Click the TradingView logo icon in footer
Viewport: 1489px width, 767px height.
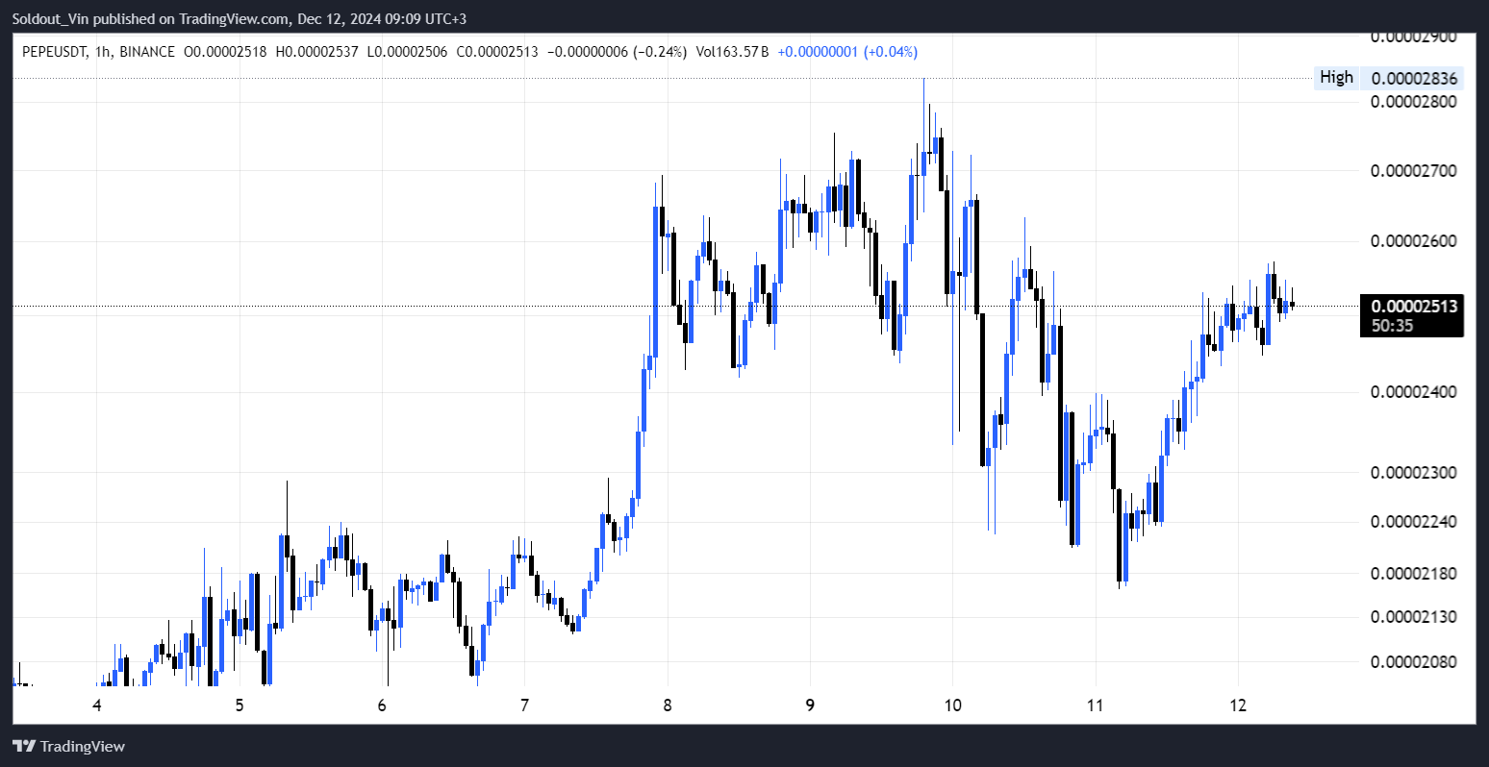click(x=24, y=747)
